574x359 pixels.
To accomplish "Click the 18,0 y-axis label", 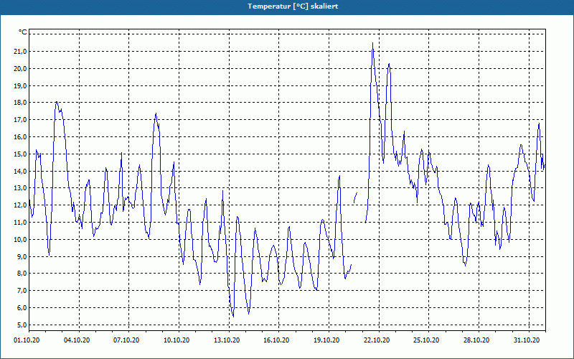I will pos(20,103).
